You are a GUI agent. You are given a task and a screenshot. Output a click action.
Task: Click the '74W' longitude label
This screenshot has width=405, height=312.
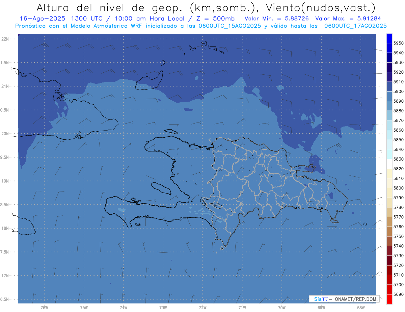click(x=124, y=308)
